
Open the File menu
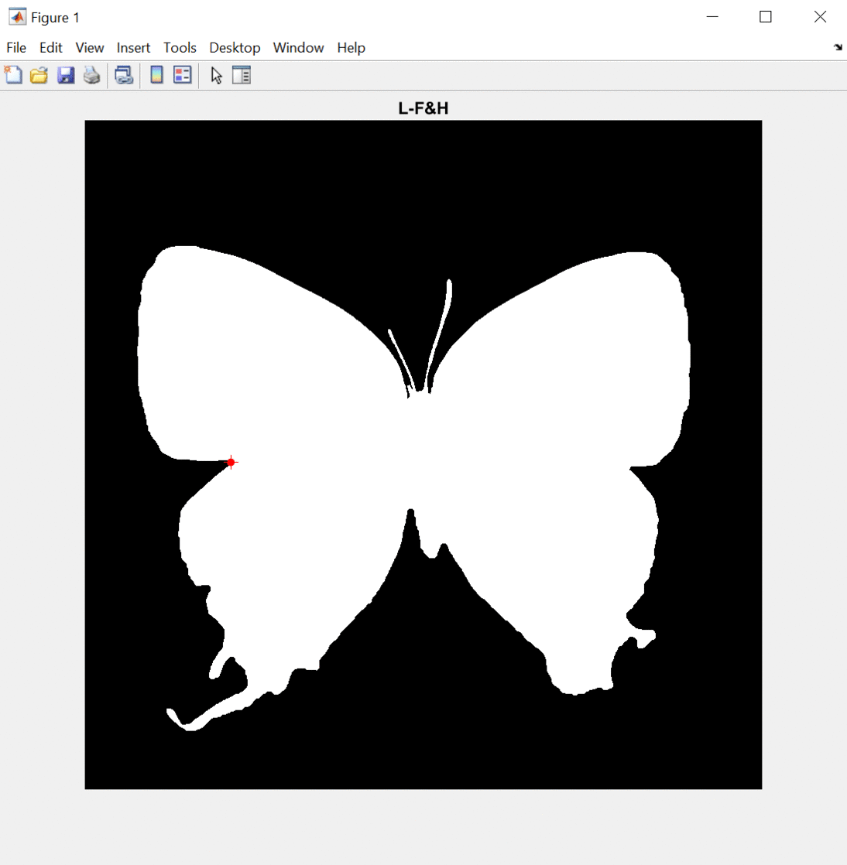point(16,48)
